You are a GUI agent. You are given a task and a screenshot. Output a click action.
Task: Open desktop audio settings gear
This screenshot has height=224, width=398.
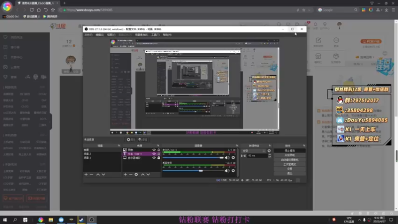tap(233, 171)
